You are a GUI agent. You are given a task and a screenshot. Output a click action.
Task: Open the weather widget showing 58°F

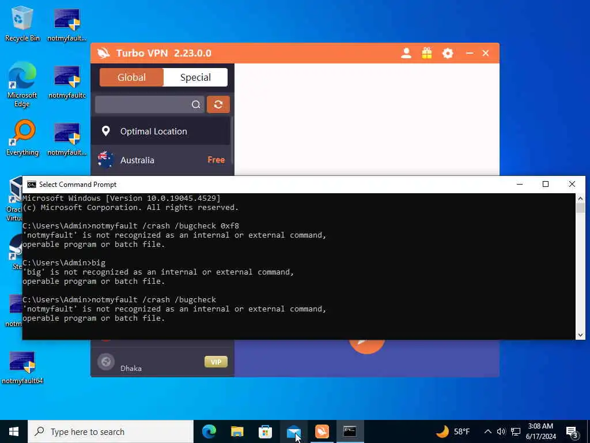pyautogui.click(x=453, y=431)
